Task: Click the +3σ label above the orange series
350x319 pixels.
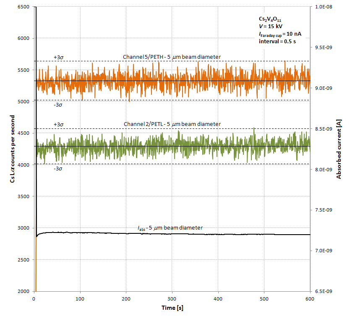Action: [58, 57]
